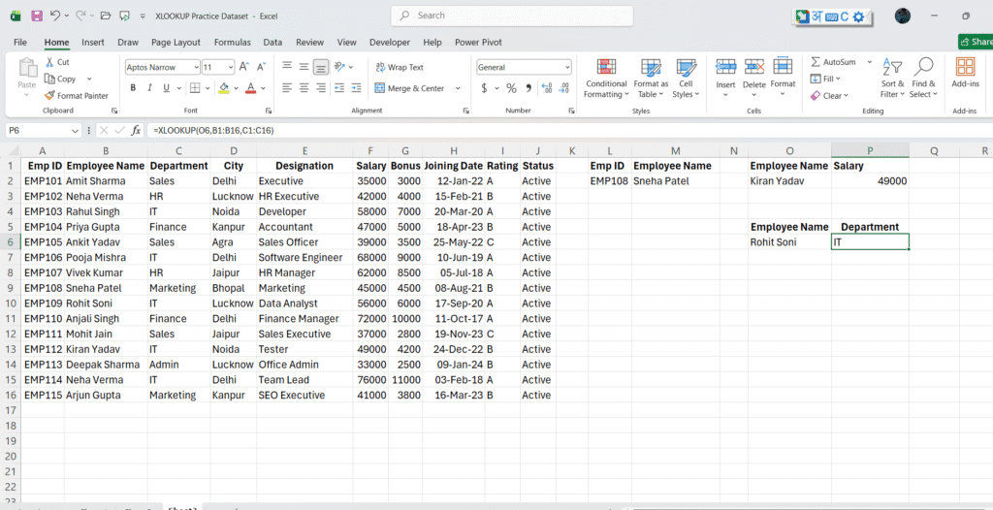Image resolution: width=993 pixels, height=510 pixels.
Task: Toggle Top Align
Action: pyautogui.click(x=287, y=67)
